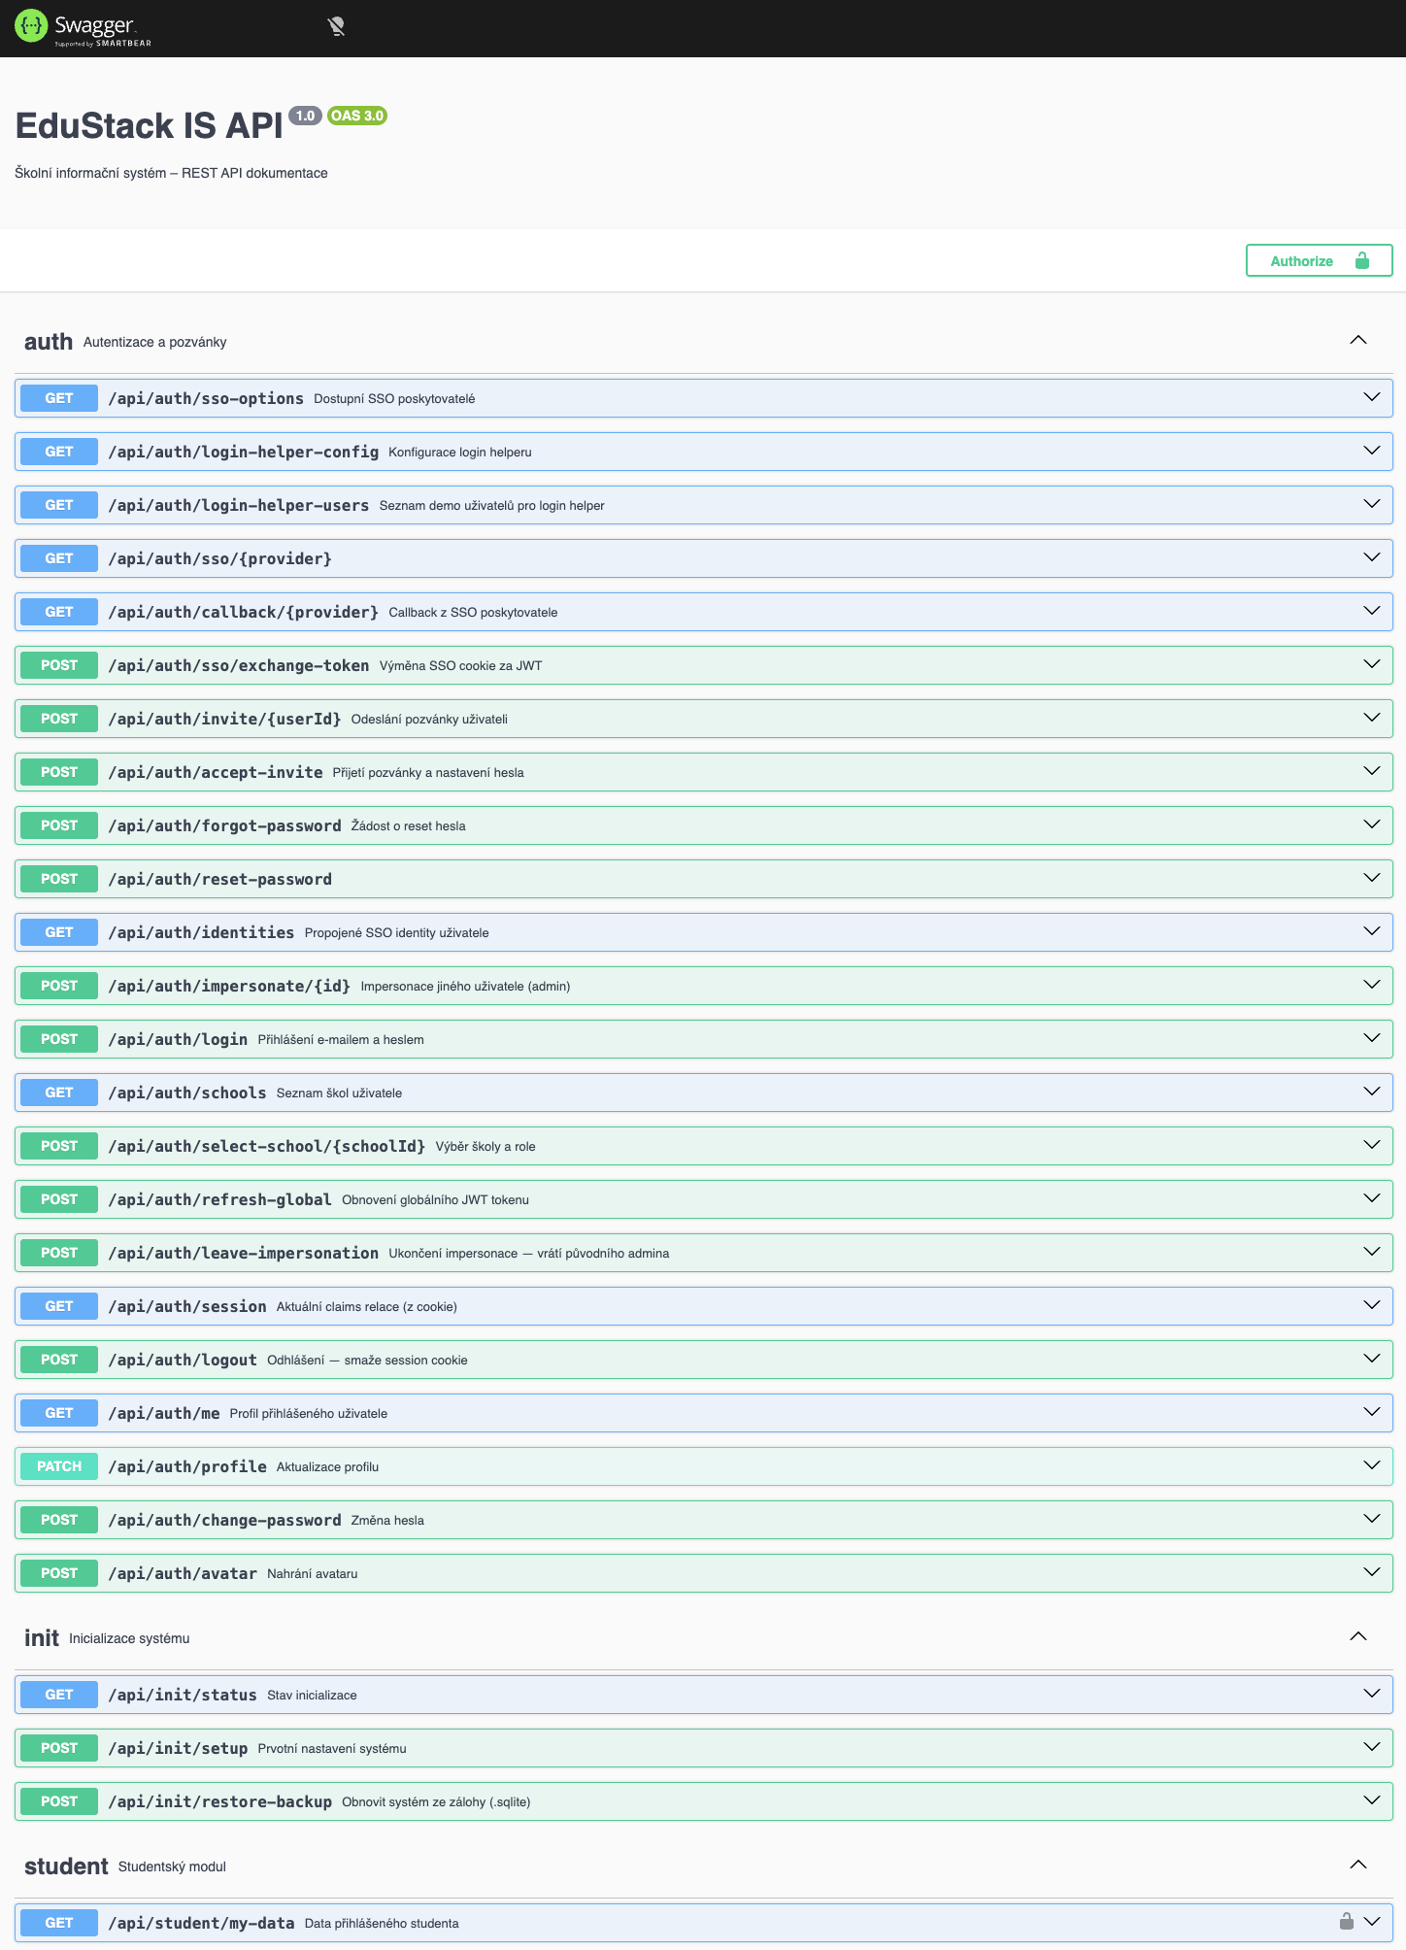Open /api/init/restore-backup path

[x=220, y=1801]
